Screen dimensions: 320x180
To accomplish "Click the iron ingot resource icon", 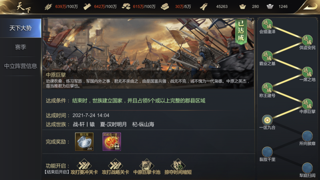I will pyautogui.click(x=165, y=7).
